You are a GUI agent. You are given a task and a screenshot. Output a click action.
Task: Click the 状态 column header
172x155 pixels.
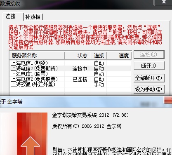point(77,56)
